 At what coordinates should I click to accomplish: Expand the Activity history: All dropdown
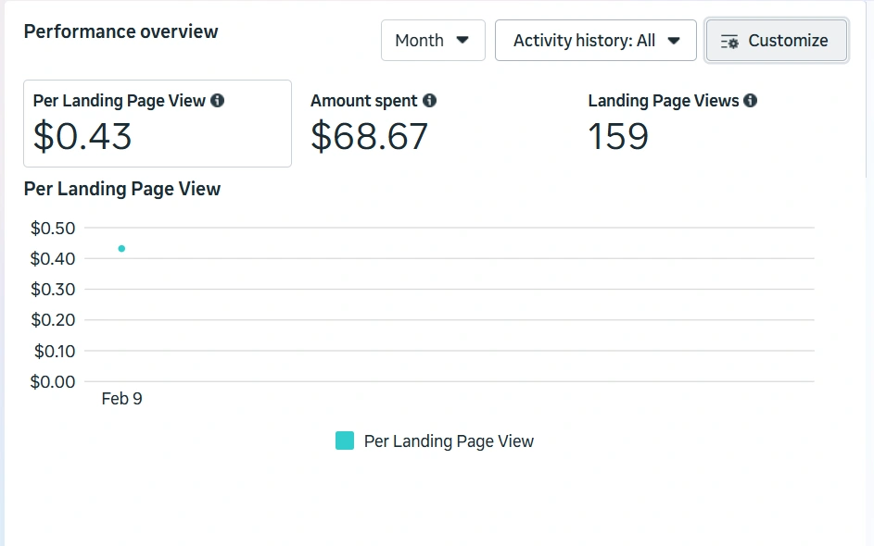(x=595, y=41)
